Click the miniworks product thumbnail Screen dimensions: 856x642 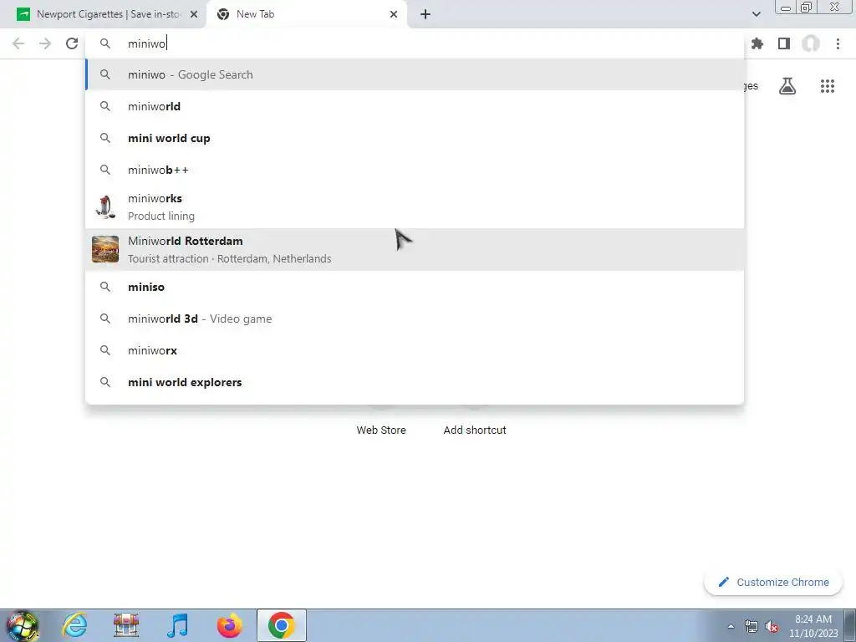(x=104, y=207)
